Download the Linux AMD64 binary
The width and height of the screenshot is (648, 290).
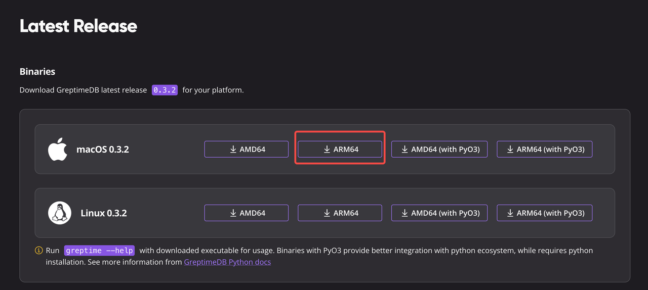tap(246, 213)
